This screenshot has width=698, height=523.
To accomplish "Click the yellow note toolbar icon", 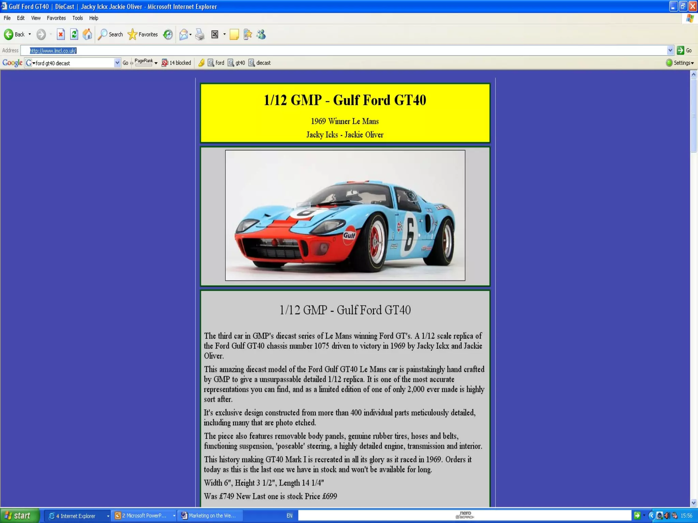I will click(234, 34).
